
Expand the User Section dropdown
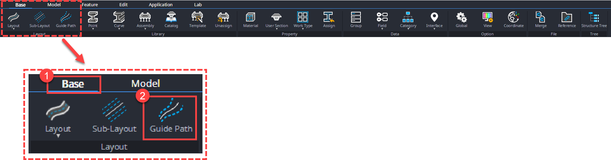(x=277, y=29)
